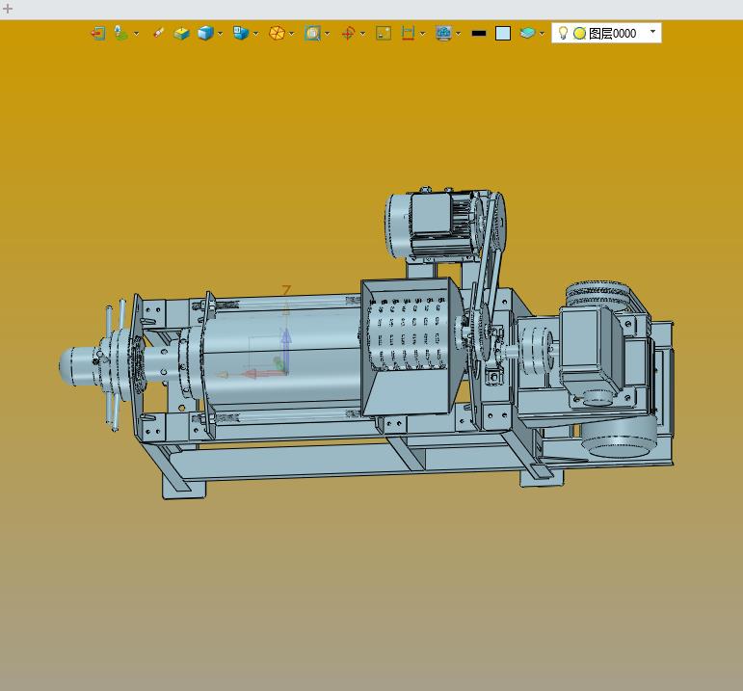Open dropdown next to section bracket icon
Viewport: 743px width, 691px height.
[x=423, y=34]
